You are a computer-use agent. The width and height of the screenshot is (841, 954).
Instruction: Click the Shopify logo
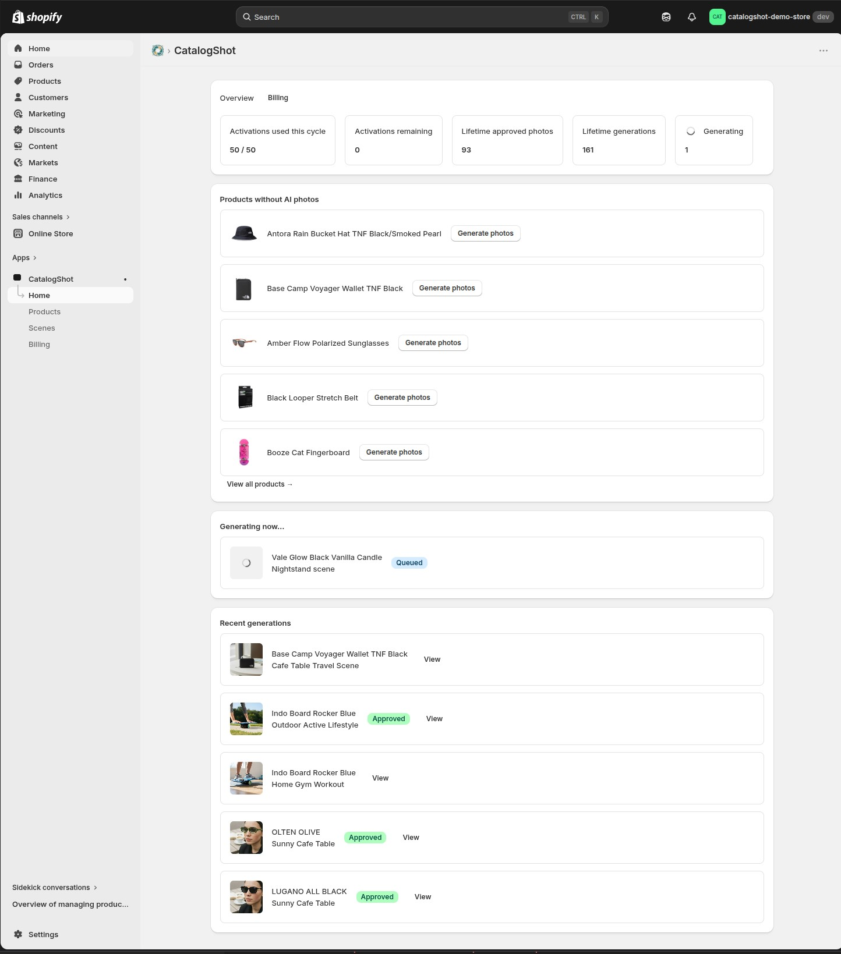click(x=37, y=17)
